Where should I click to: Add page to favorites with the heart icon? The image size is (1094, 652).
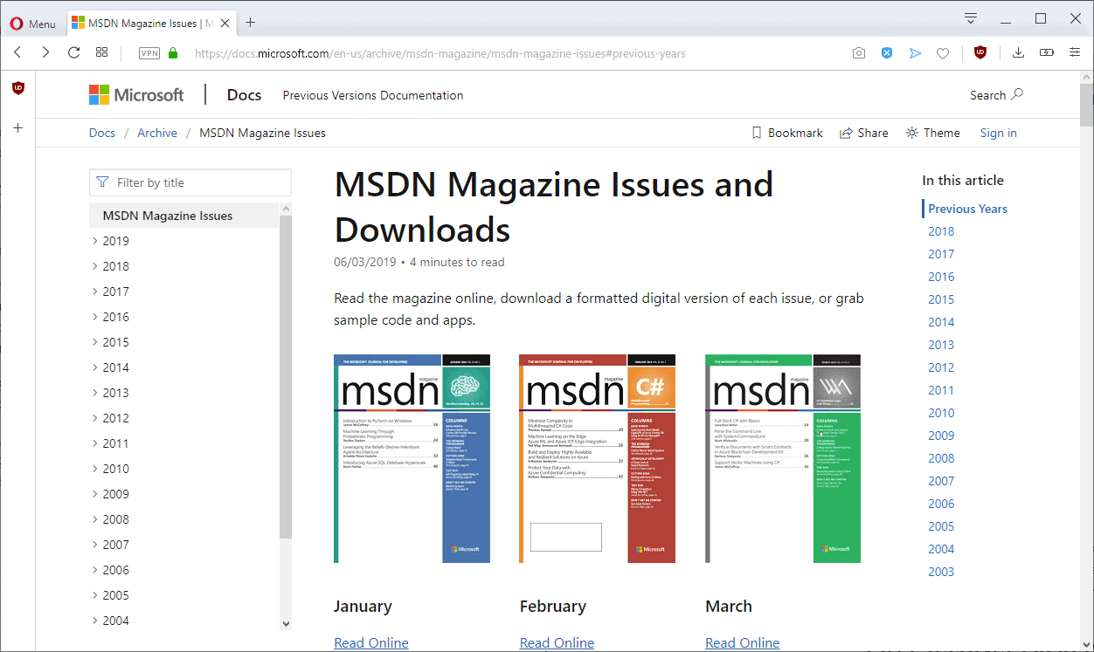coord(943,52)
